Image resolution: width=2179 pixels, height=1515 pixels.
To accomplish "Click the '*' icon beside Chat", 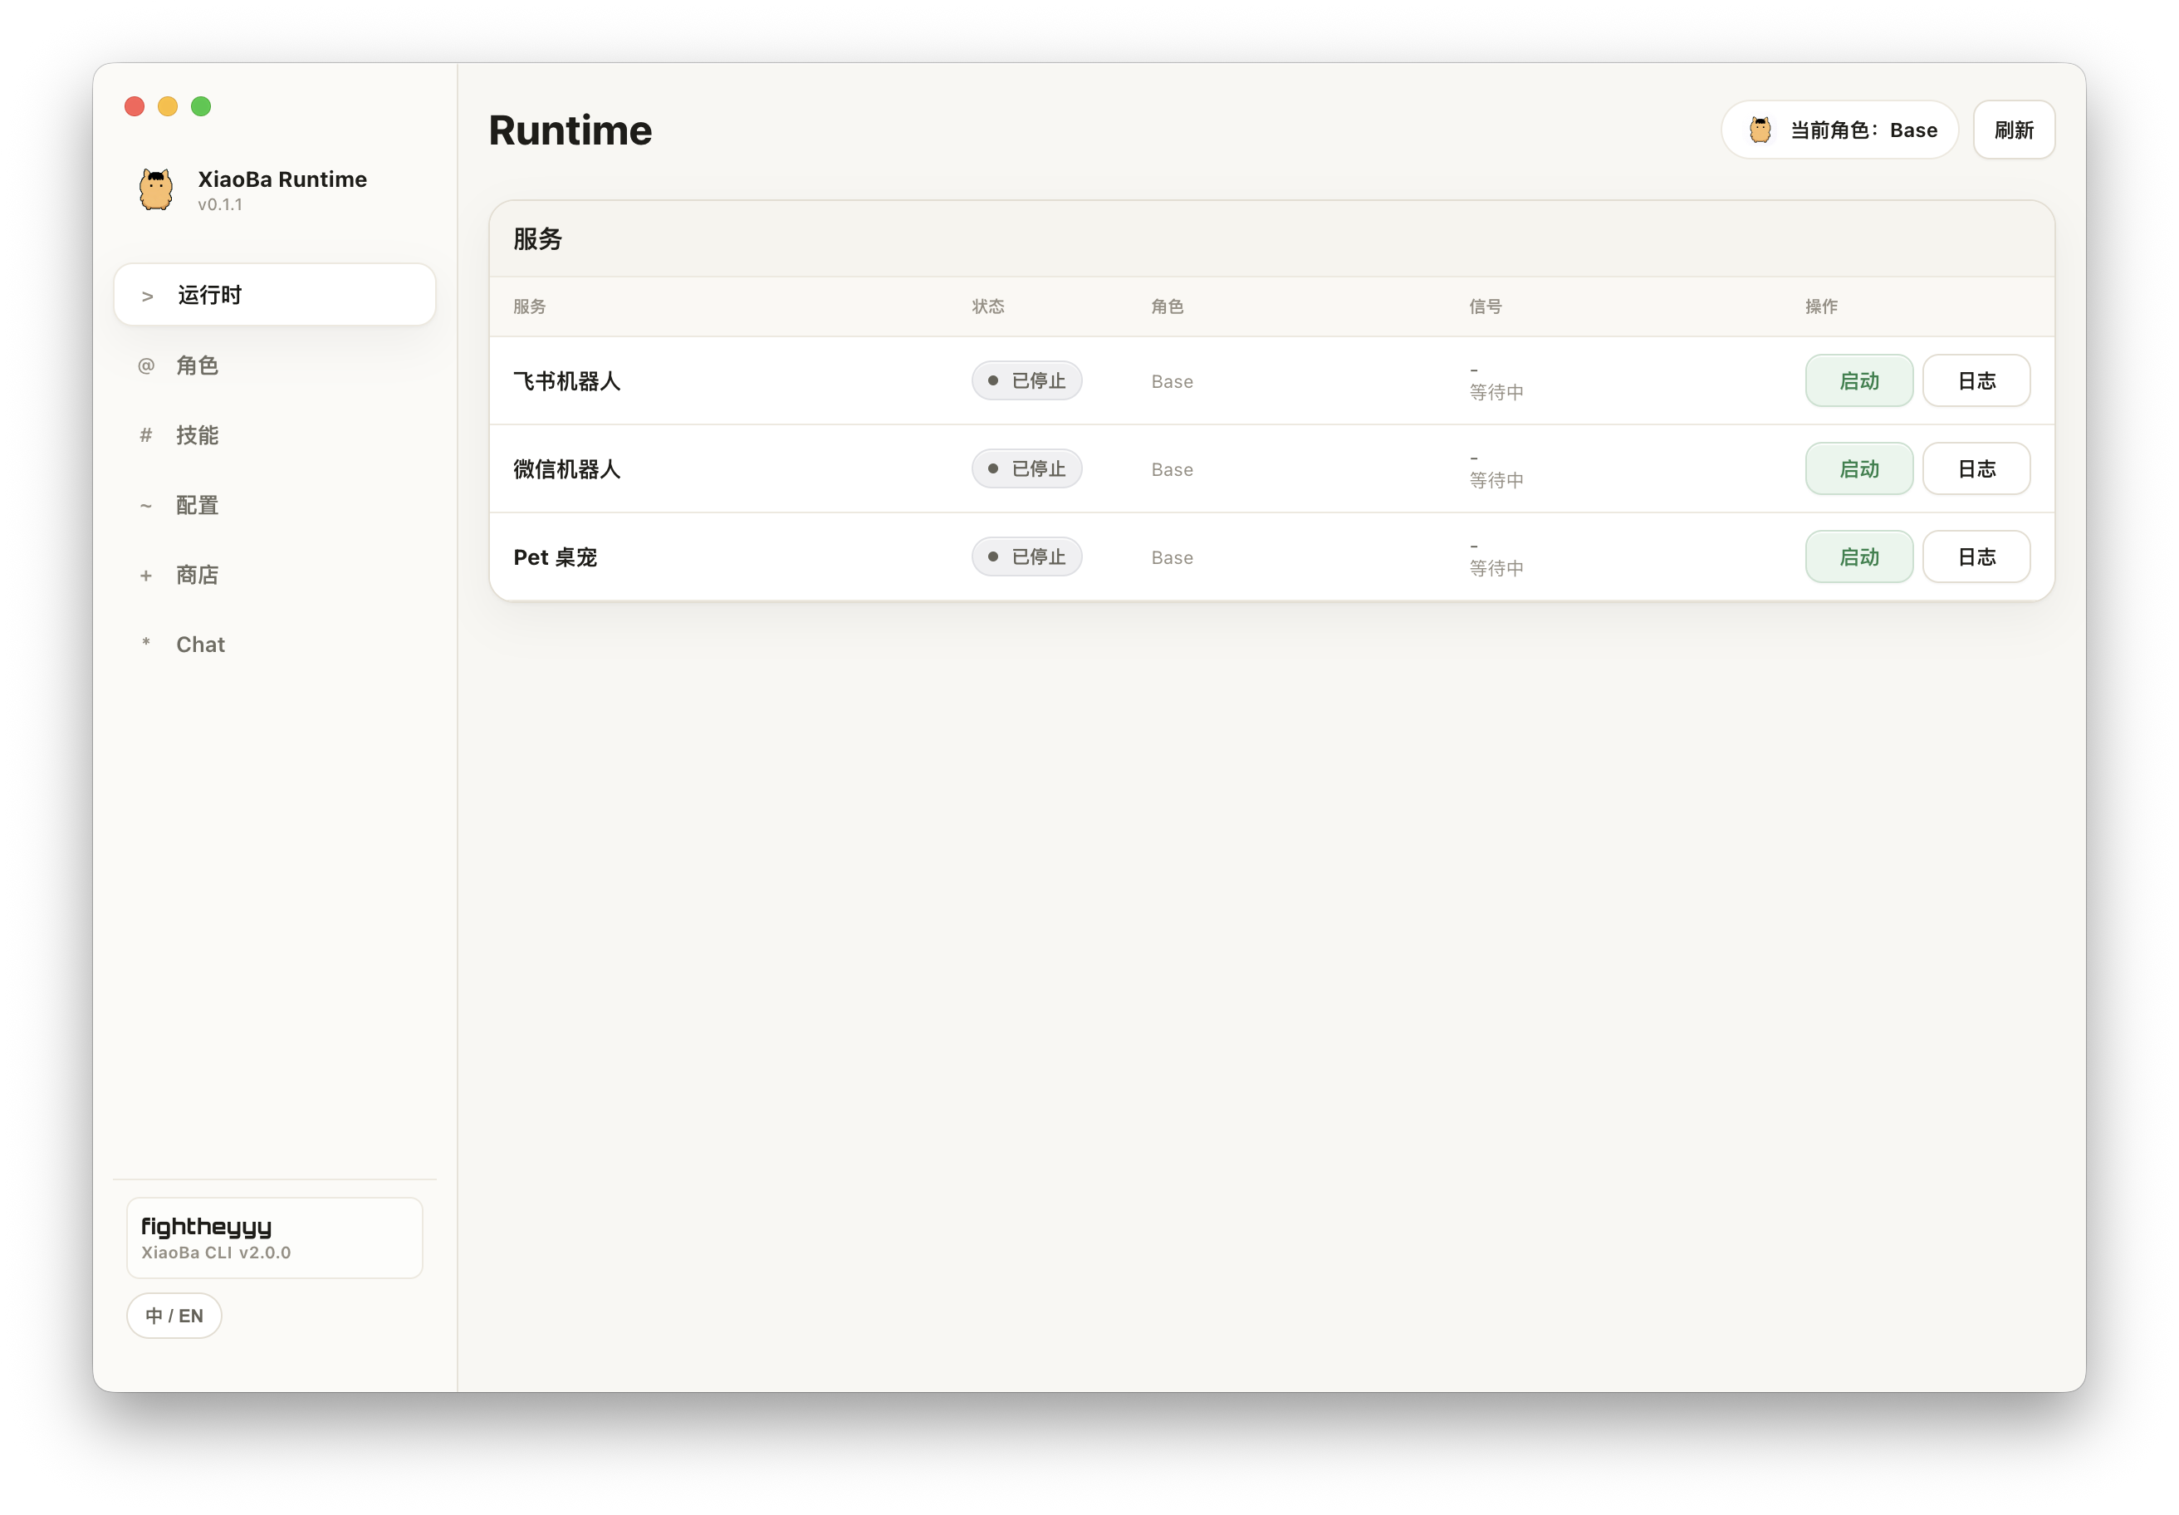I will coord(146,643).
